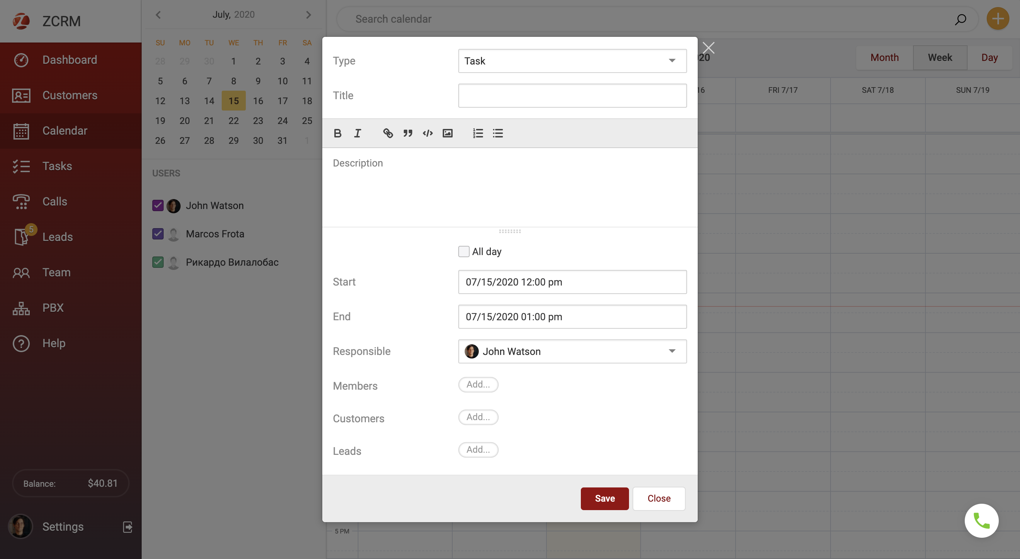Create a numbered list in description

click(477, 133)
